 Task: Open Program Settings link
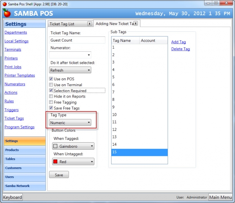tap(20, 127)
